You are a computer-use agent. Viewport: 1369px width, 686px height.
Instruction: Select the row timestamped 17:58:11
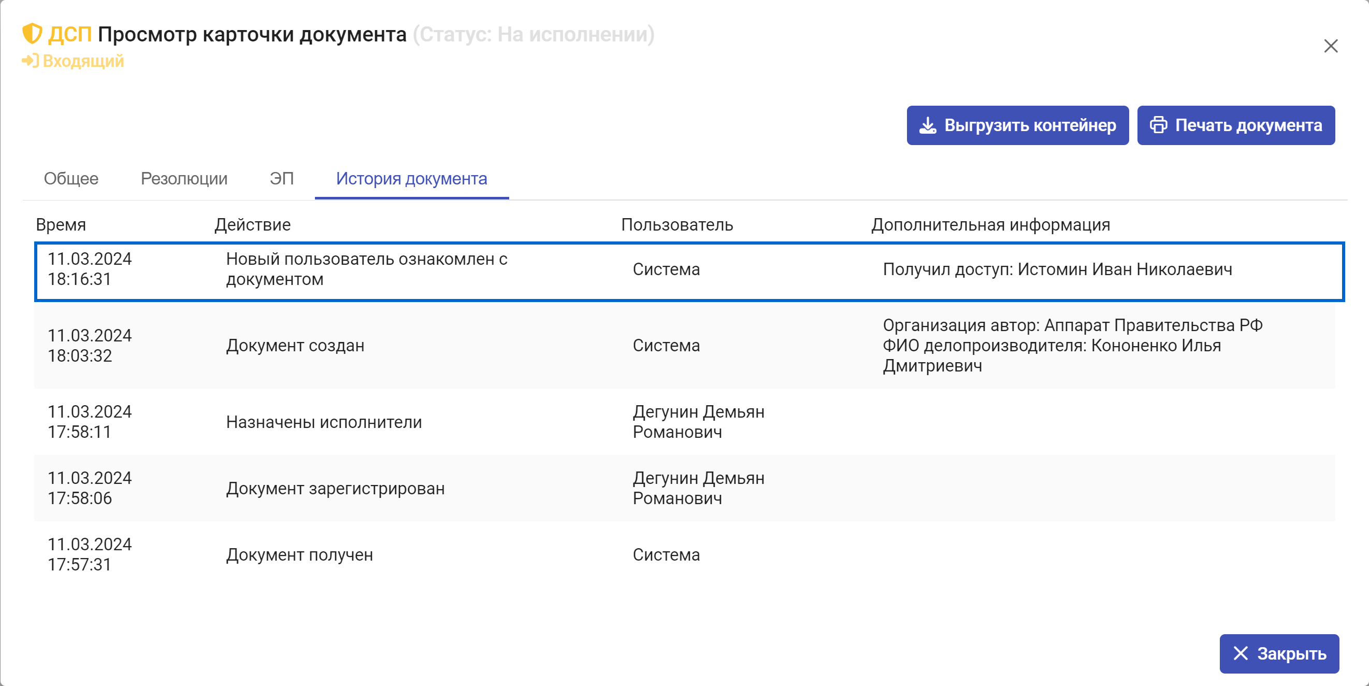point(685,422)
